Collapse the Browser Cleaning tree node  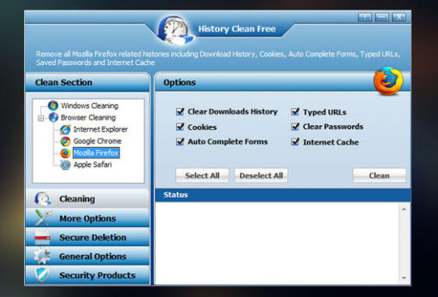(41, 118)
